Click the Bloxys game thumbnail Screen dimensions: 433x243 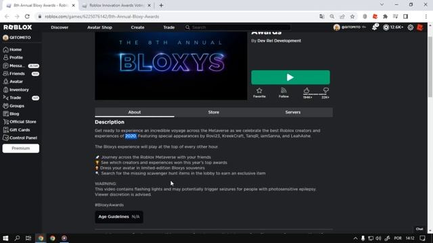[171, 66]
